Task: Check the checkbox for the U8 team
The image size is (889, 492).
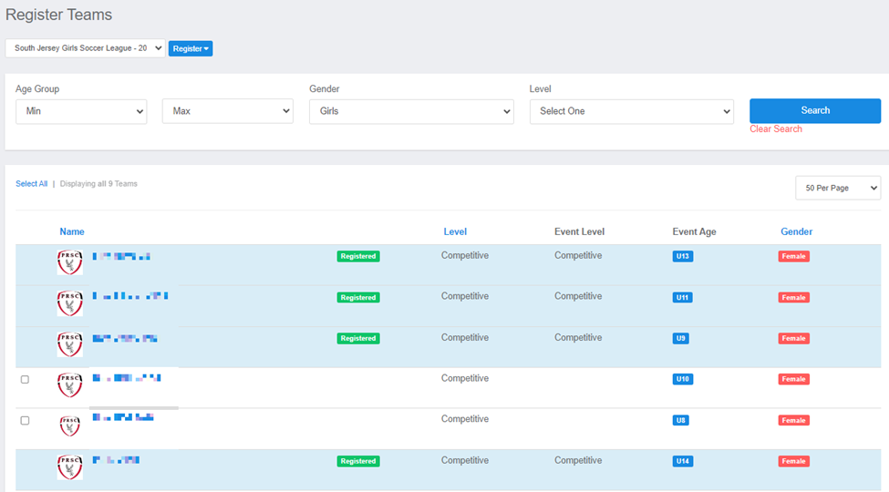Action: pos(25,420)
